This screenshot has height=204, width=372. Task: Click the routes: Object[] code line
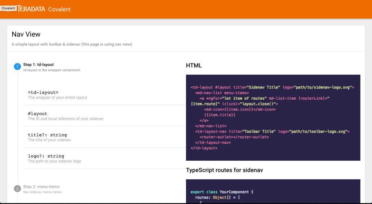[x=217, y=198]
